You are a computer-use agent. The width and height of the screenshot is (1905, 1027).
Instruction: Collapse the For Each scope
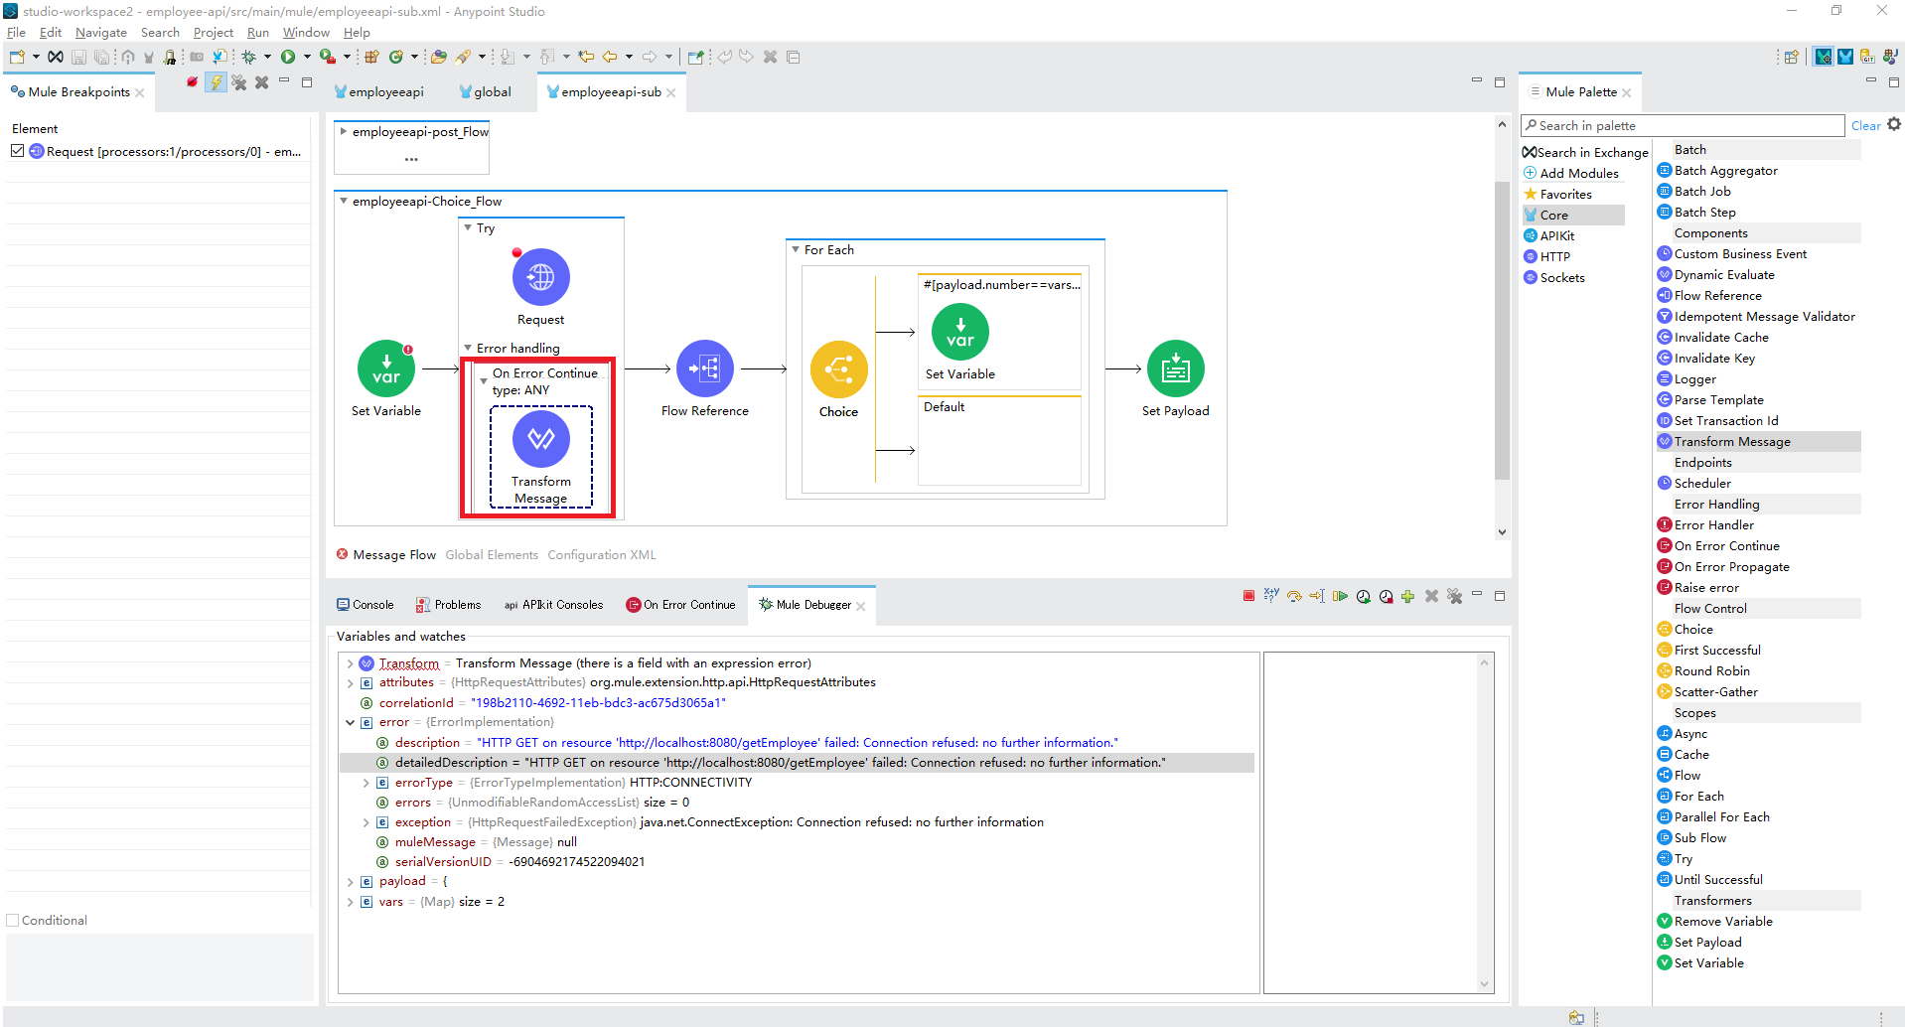click(796, 249)
